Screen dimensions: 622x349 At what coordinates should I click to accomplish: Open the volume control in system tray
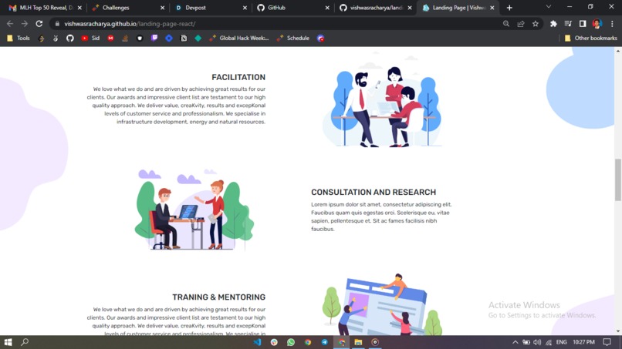pyautogui.click(x=537, y=342)
